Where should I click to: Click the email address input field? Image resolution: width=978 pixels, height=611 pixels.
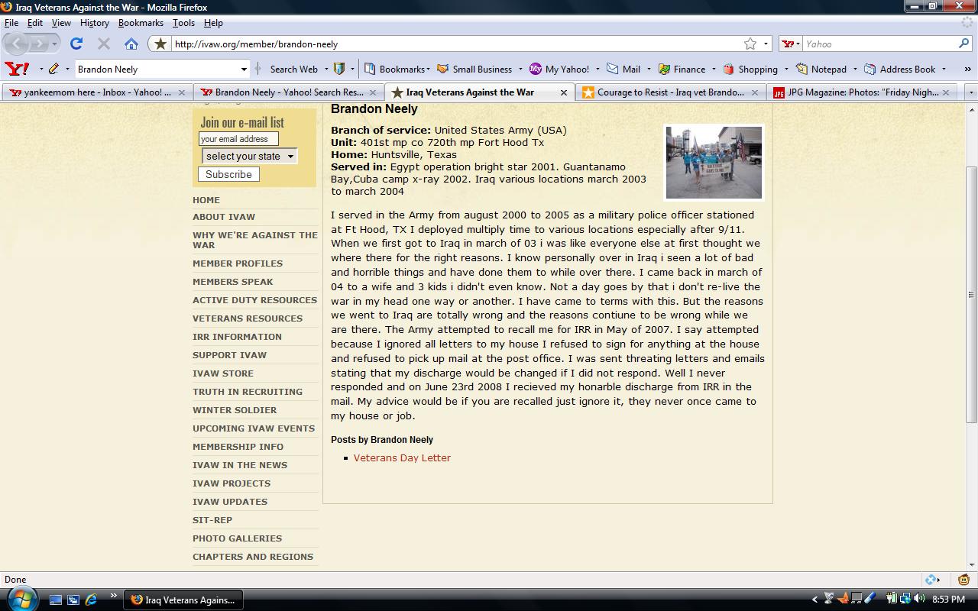click(x=238, y=139)
